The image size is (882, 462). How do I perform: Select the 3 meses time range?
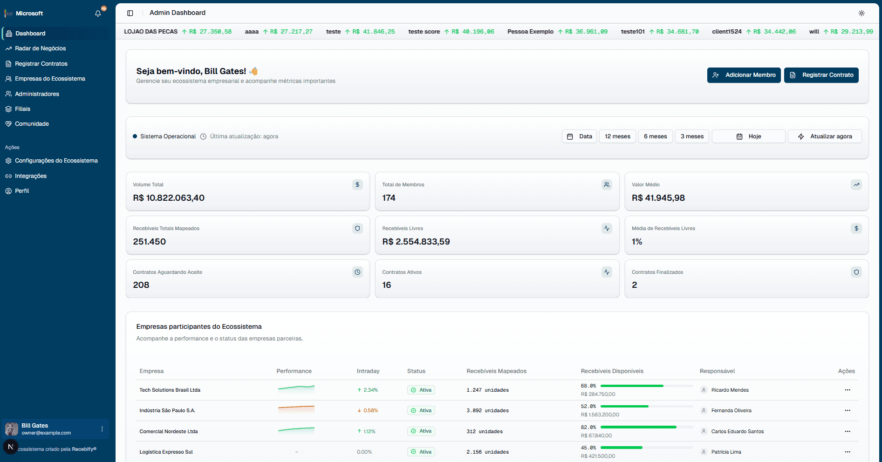click(692, 136)
